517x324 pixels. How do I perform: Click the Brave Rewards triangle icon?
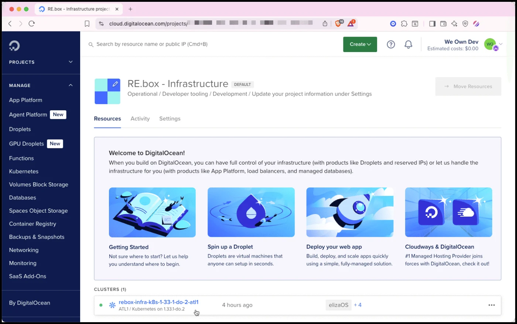[x=351, y=23]
